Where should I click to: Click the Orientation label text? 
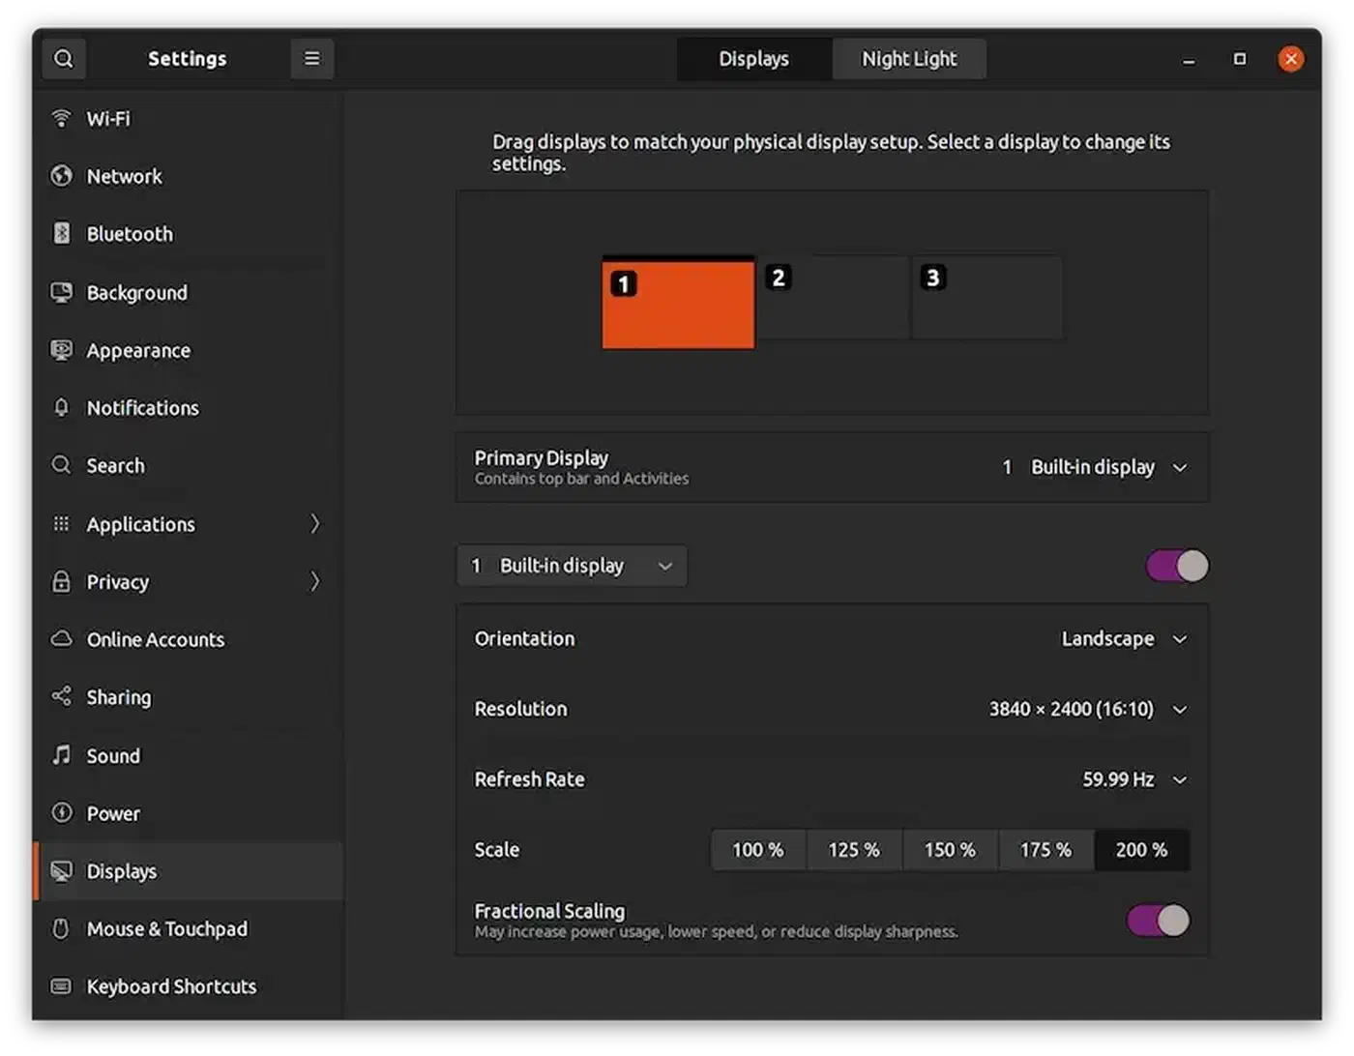point(524,638)
